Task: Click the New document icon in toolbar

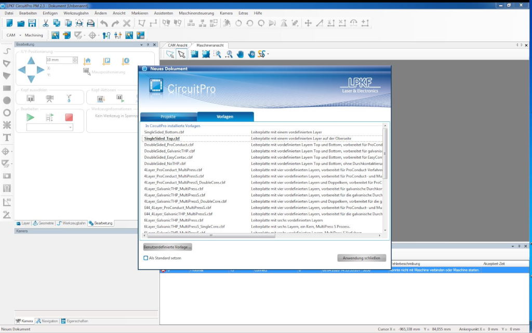Action: (x=9, y=23)
